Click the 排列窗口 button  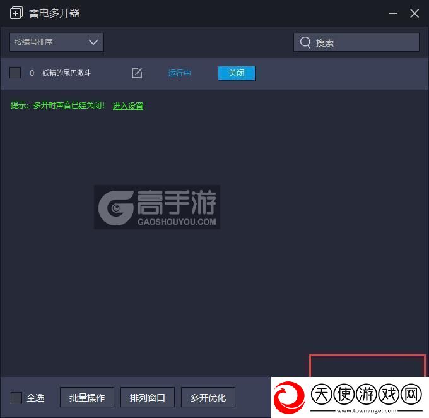pyautogui.click(x=148, y=397)
